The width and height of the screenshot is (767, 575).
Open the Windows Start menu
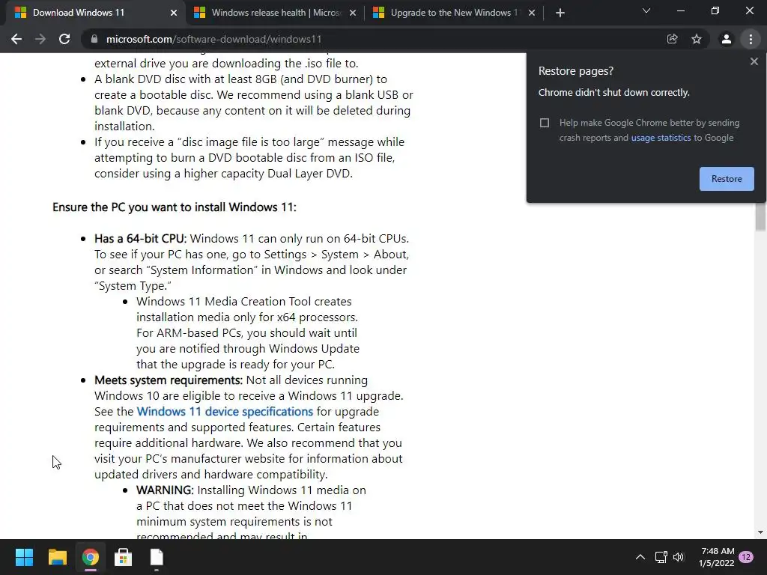[24, 557]
